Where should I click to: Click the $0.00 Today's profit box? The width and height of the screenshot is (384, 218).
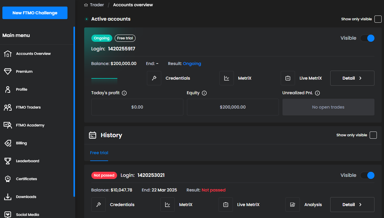pyautogui.click(x=137, y=107)
